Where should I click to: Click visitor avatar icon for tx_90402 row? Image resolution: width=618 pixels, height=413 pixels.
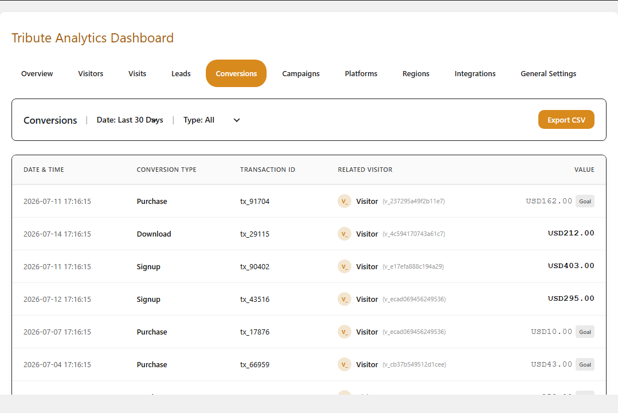pos(345,266)
